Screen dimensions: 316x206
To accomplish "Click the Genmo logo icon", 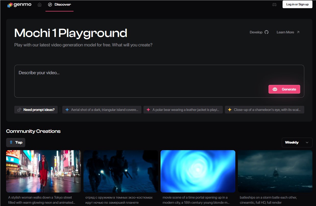I will pyautogui.click(x=10, y=5).
